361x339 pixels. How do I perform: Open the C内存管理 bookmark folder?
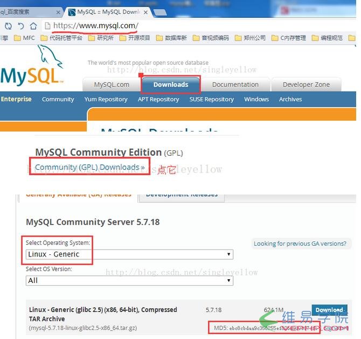click(289, 38)
